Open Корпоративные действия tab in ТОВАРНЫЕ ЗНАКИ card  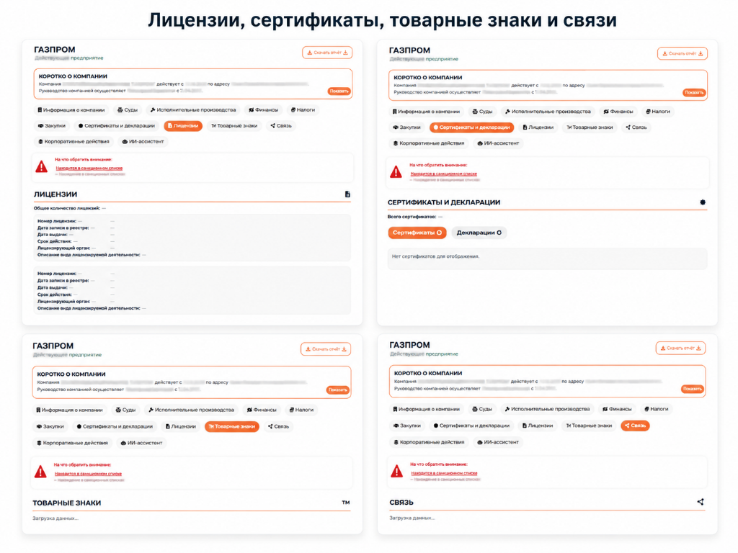pyautogui.click(x=73, y=443)
